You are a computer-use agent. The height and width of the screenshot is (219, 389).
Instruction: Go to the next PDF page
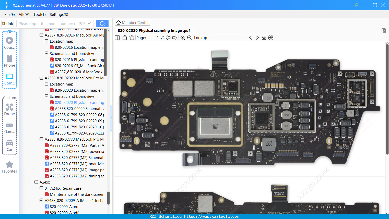[175, 38]
